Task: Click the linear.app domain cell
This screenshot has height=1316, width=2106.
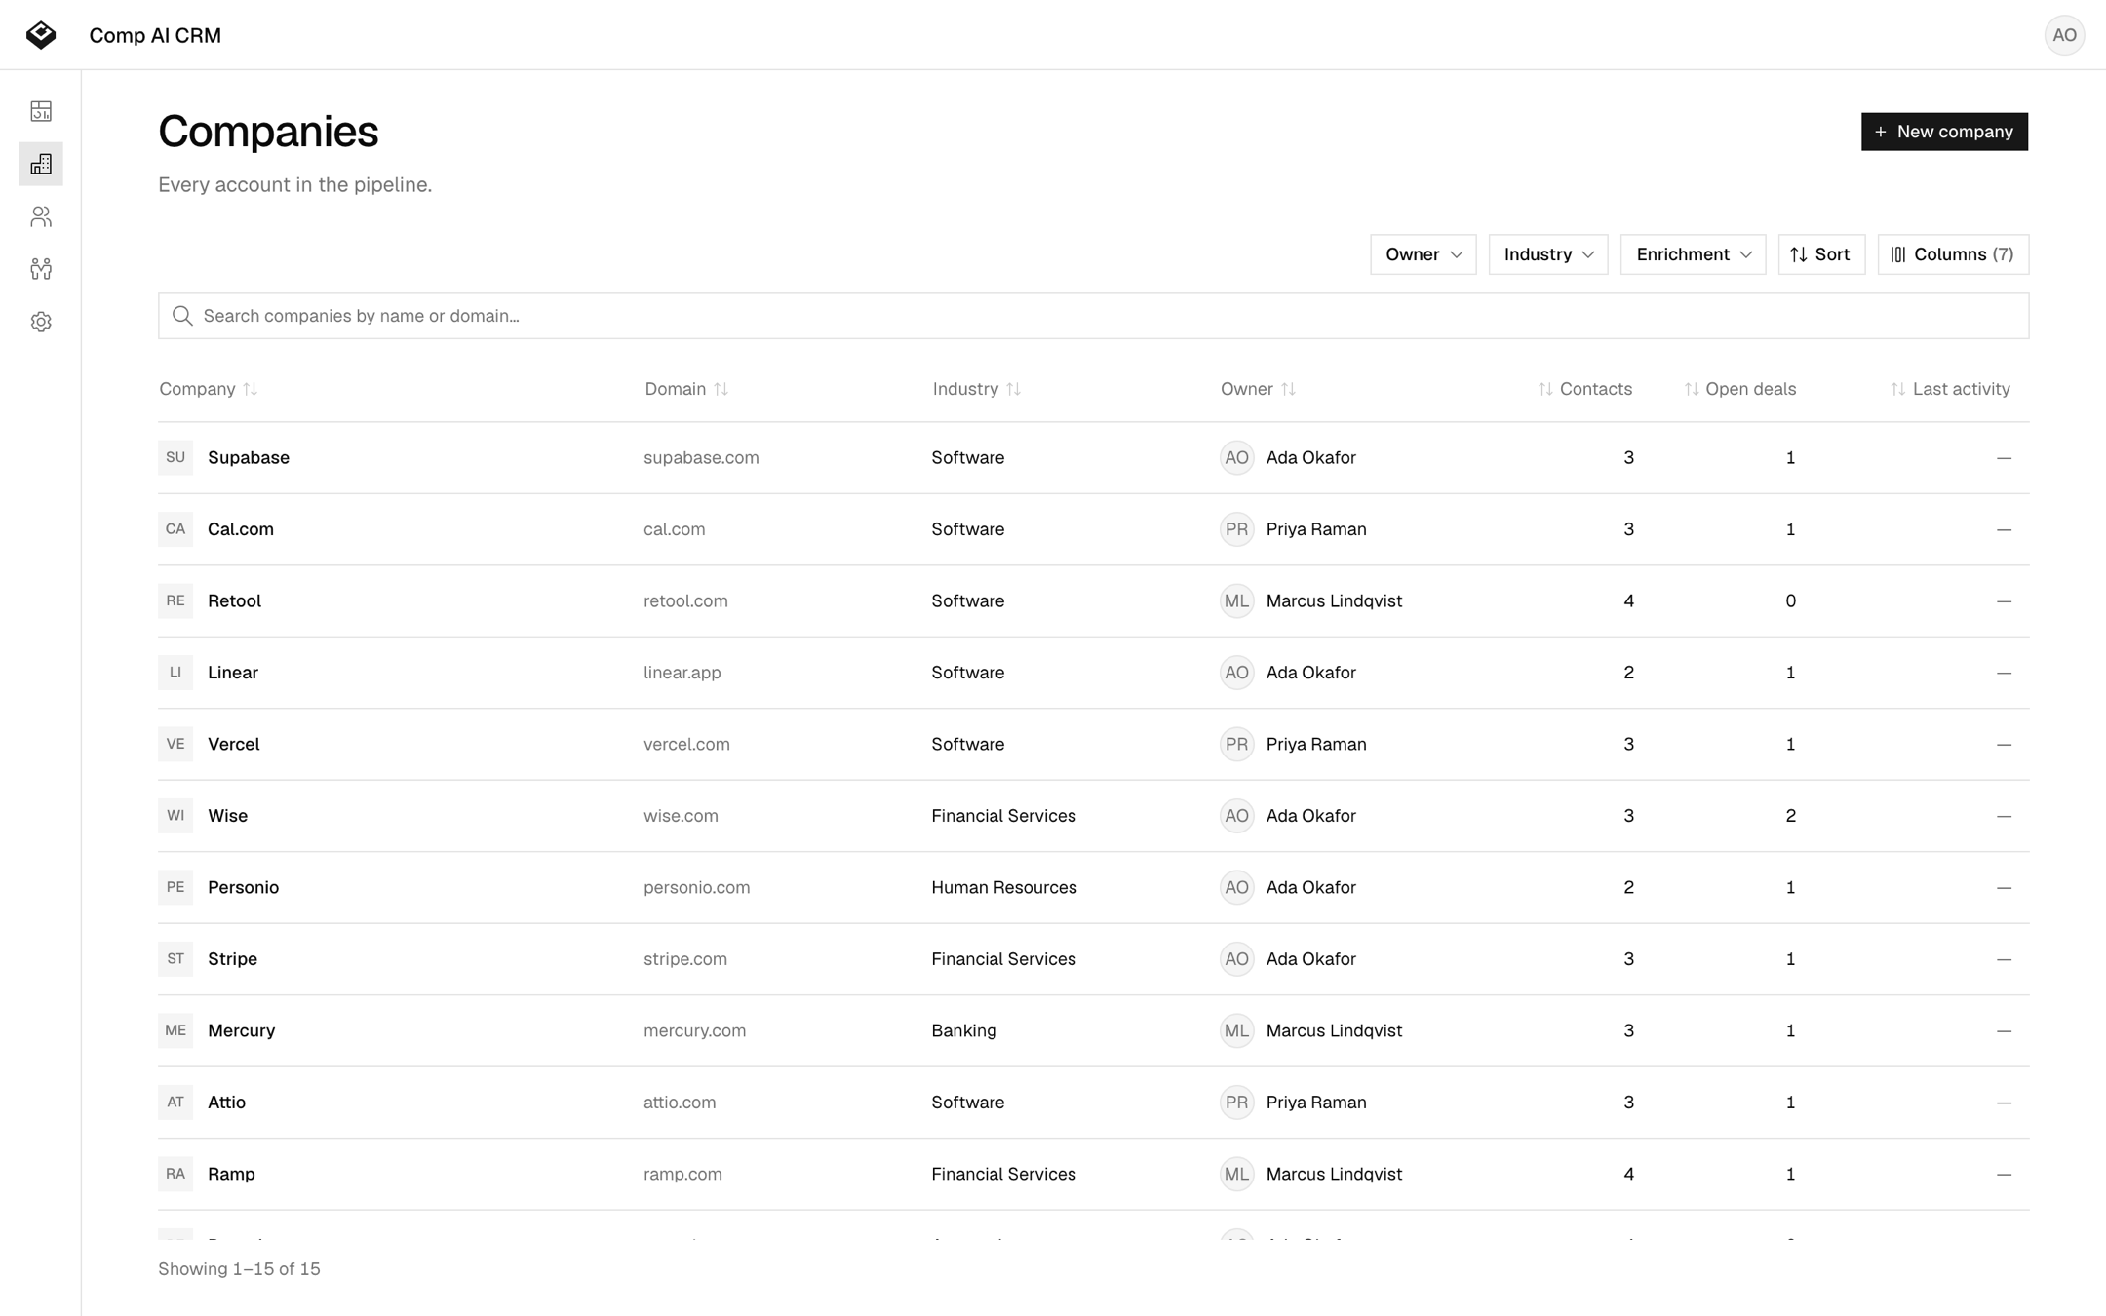Action: pos(682,673)
